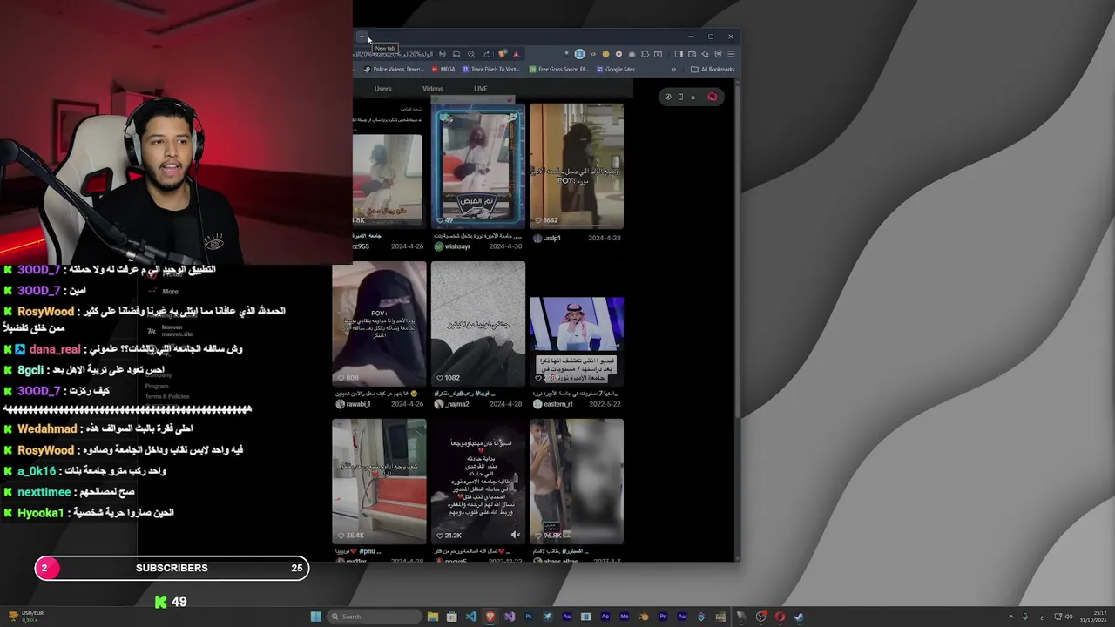Open Photoshop from the taskbar
The image size is (1115, 627).
[529, 617]
